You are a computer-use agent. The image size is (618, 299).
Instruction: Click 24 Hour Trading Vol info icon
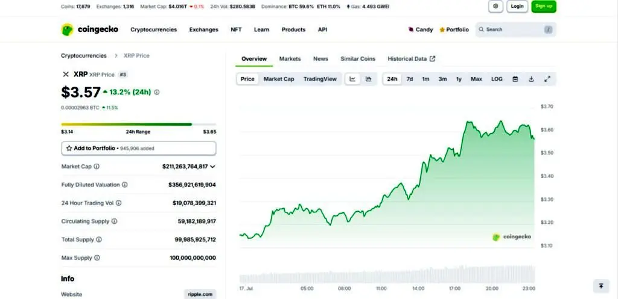click(119, 203)
